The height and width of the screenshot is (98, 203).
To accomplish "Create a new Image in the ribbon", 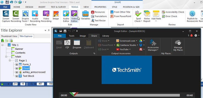I will point(56,15).
